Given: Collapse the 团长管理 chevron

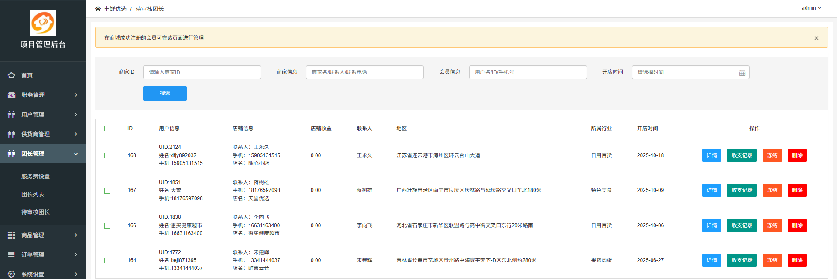Looking at the screenshot, I should (x=76, y=154).
